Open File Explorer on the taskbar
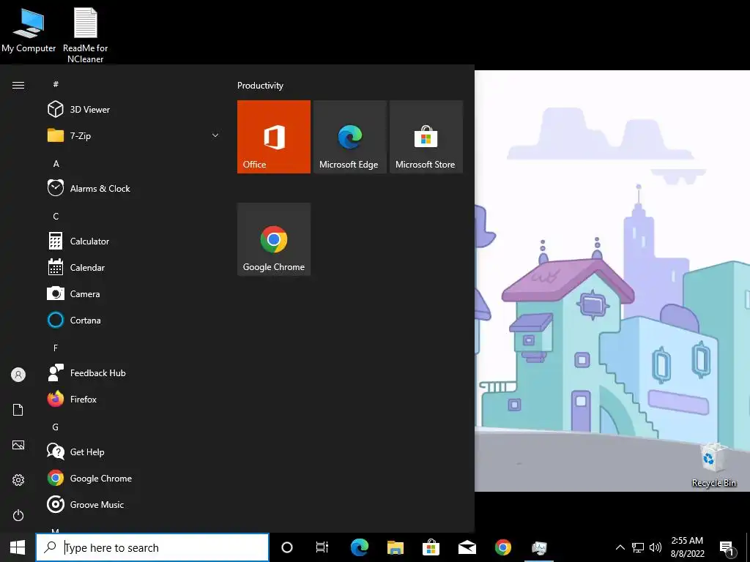This screenshot has height=562, width=750. pos(396,547)
